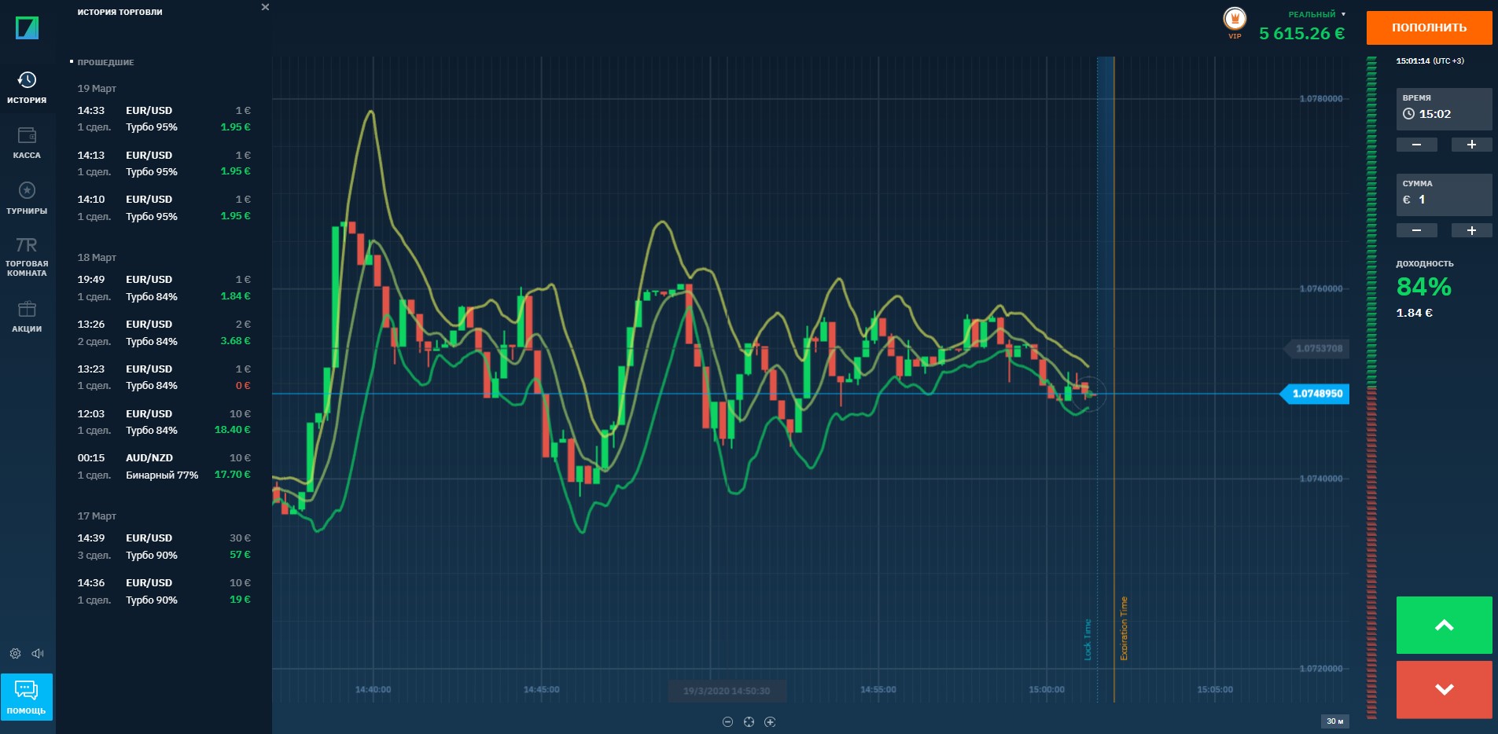Decrease expiration time with minus button
This screenshot has width=1498, height=734.
(1416, 145)
